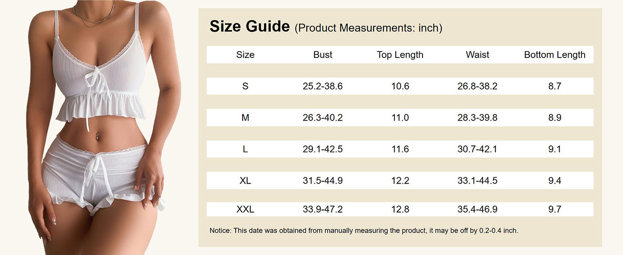623x255 pixels.
Task: Select the S size row label
Action: point(245,86)
